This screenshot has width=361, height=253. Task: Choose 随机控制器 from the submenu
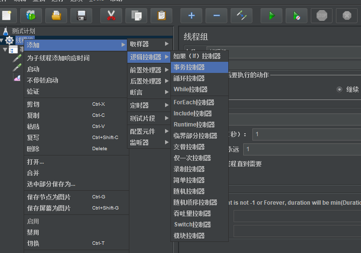point(200,191)
